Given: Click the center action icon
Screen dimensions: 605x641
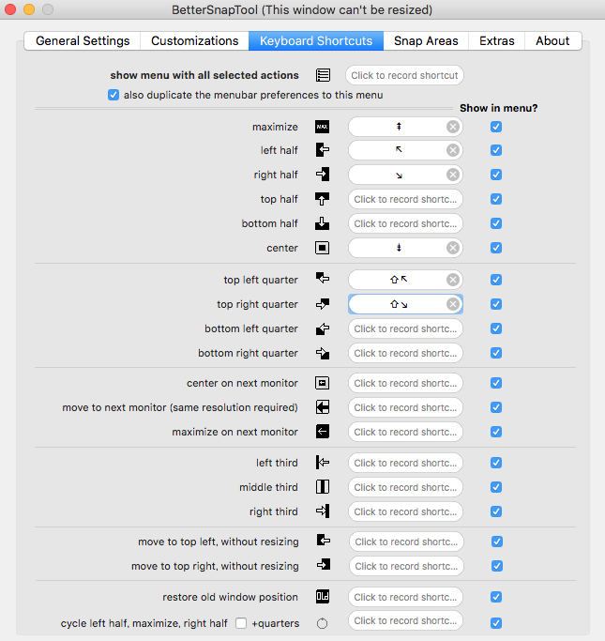Looking at the screenshot, I should click(x=323, y=248).
